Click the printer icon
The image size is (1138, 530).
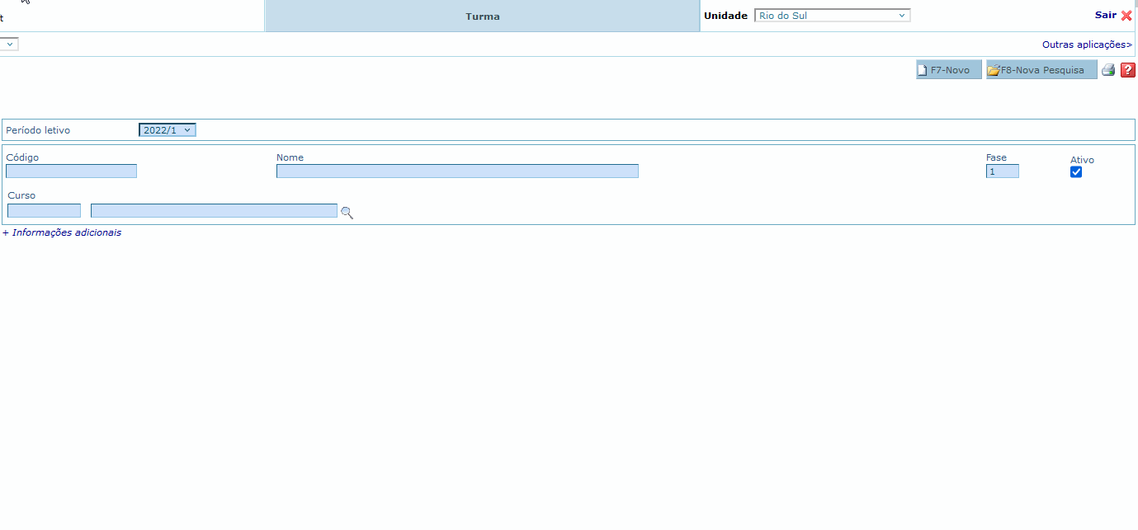tap(1108, 70)
